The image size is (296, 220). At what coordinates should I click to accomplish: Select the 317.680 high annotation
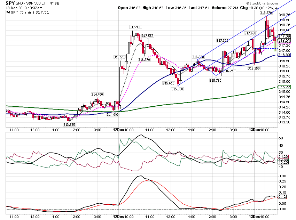click(250, 33)
